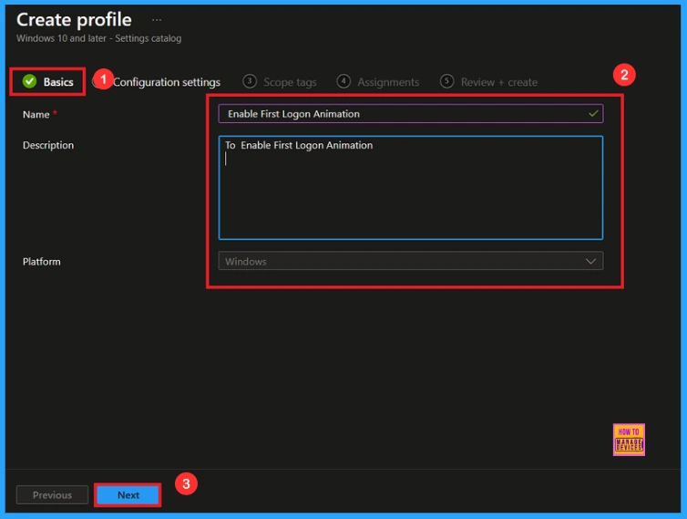Image resolution: width=687 pixels, height=519 pixels.
Task: Expand the Platform dropdown chevron
Action: click(x=590, y=262)
